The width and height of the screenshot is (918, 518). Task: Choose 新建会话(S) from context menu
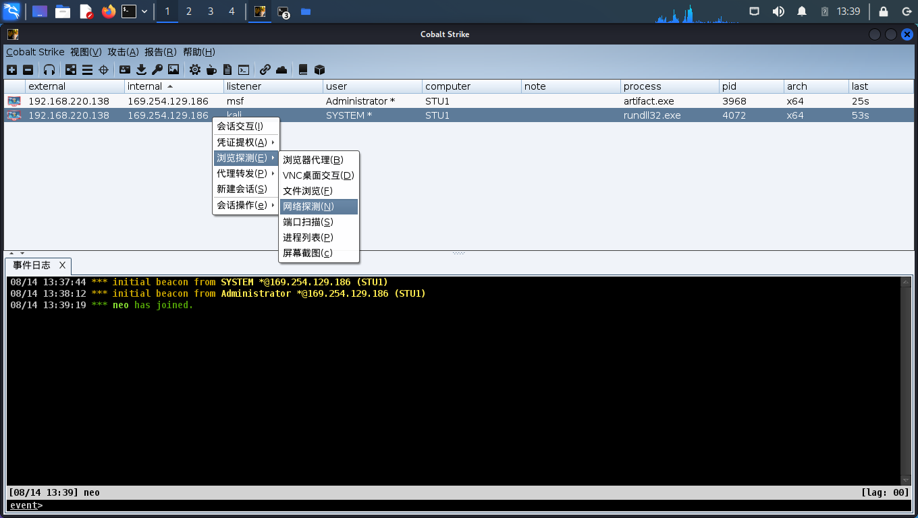246,189
